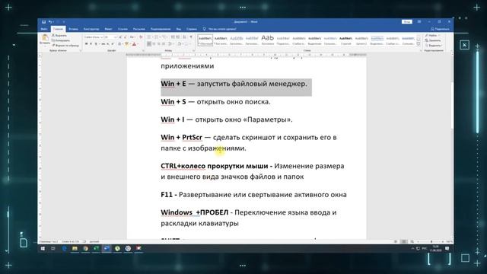This screenshot has height=274, width=487.
Task: Adjust the zoom slider in status bar
Action: 431,241
